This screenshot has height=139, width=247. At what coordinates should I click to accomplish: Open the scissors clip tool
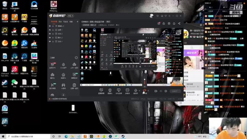pos(52,86)
